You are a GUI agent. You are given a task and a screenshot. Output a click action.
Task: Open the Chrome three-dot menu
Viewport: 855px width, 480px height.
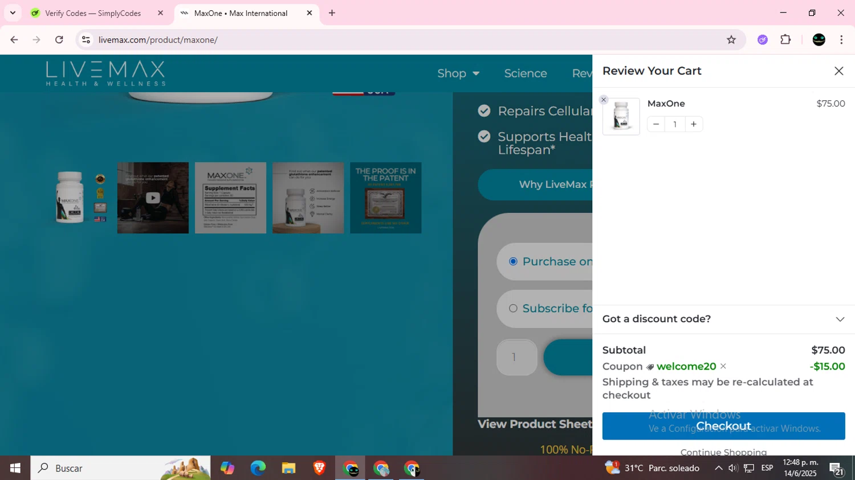(x=841, y=40)
